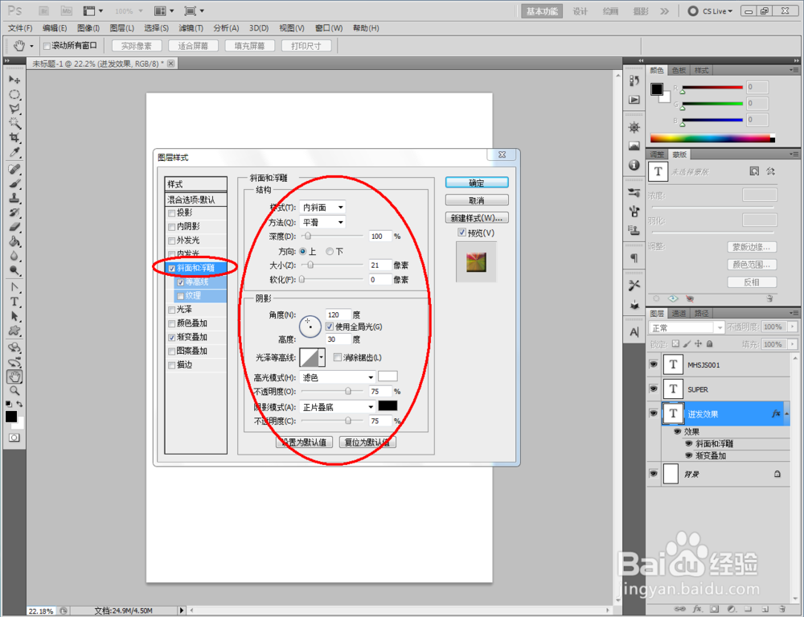Click the shadow color black swatch
Image resolution: width=804 pixels, height=617 pixels.
click(388, 406)
